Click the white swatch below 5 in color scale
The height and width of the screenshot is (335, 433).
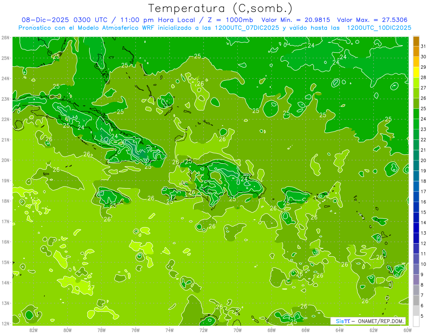coord(416,321)
